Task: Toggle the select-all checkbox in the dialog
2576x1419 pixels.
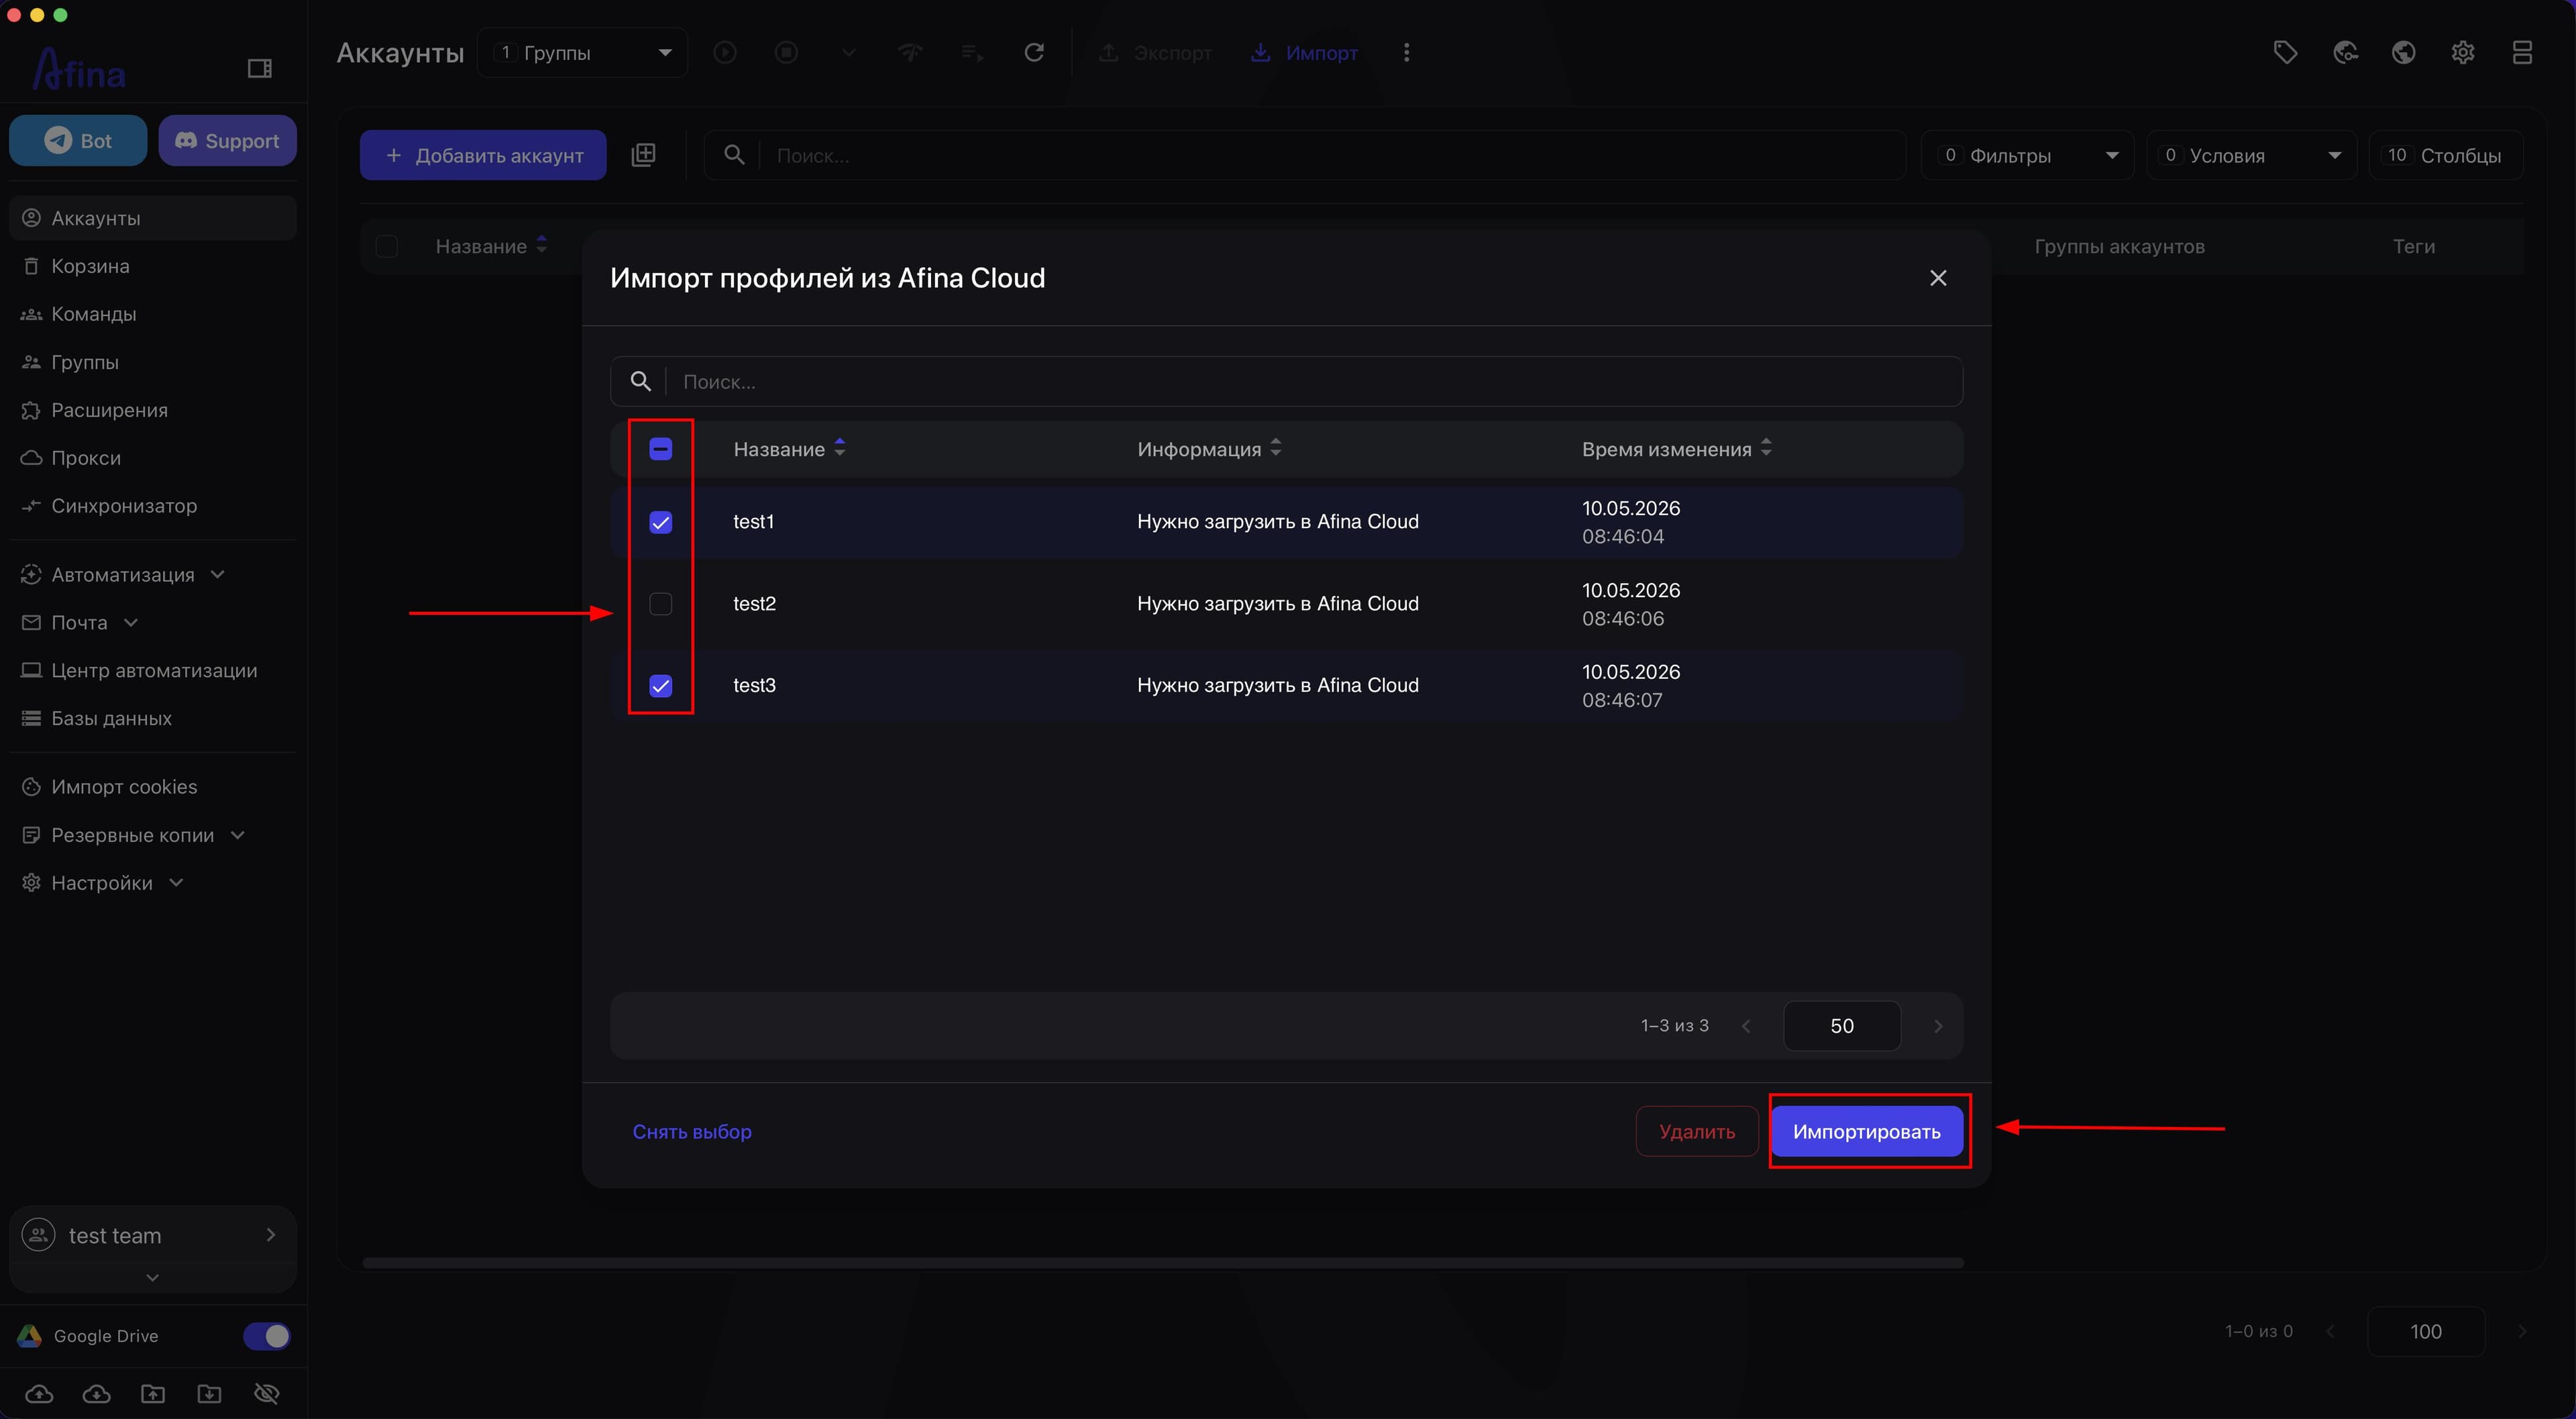Action: coord(661,449)
